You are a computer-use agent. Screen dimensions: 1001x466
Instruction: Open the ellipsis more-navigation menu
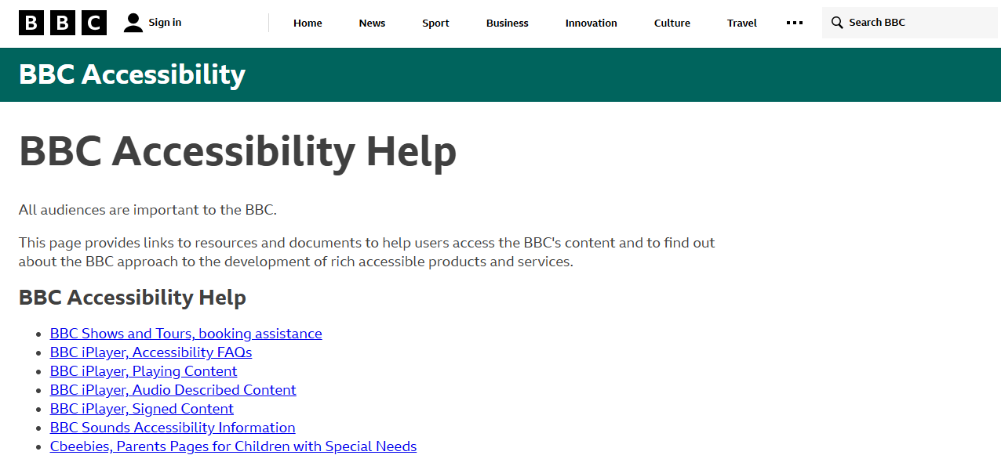(794, 23)
